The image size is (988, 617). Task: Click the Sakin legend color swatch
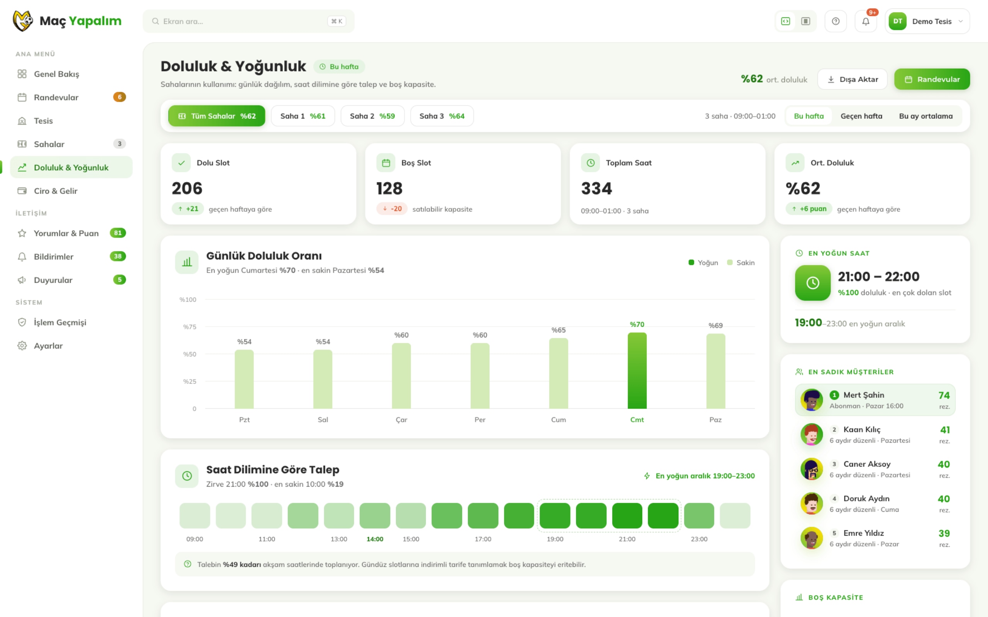point(730,262)
